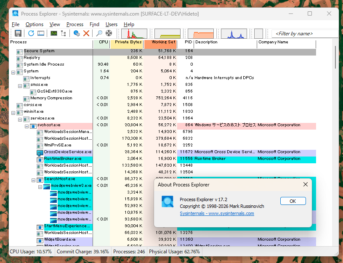Open the Find menu
Screen dimensions: 343x263
pos(94,24)
